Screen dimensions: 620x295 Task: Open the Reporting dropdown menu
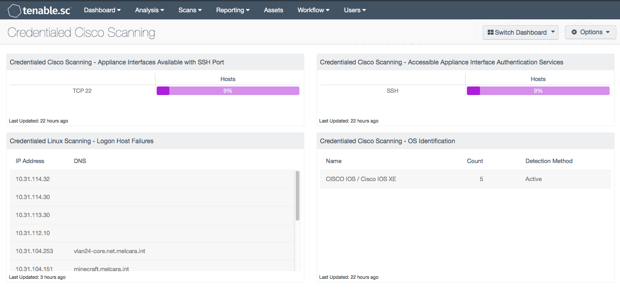(x=233, y=10)
